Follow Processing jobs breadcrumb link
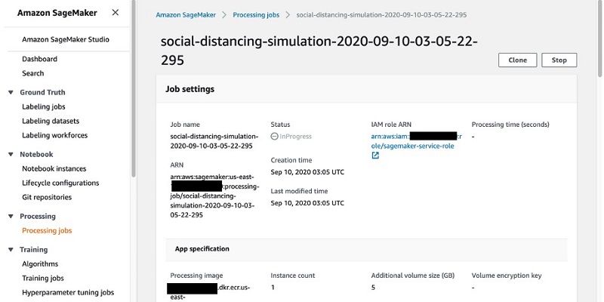604x302 pixels. click(256, 15)
